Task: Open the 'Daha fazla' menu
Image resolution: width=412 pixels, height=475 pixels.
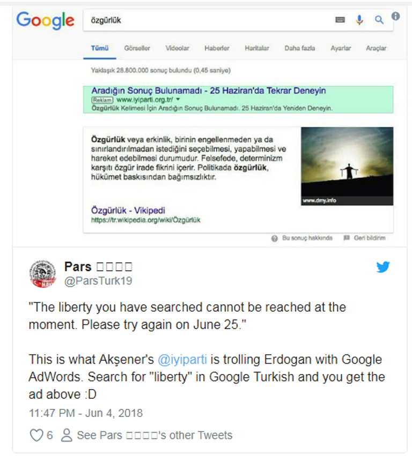Action: point(299,48)
